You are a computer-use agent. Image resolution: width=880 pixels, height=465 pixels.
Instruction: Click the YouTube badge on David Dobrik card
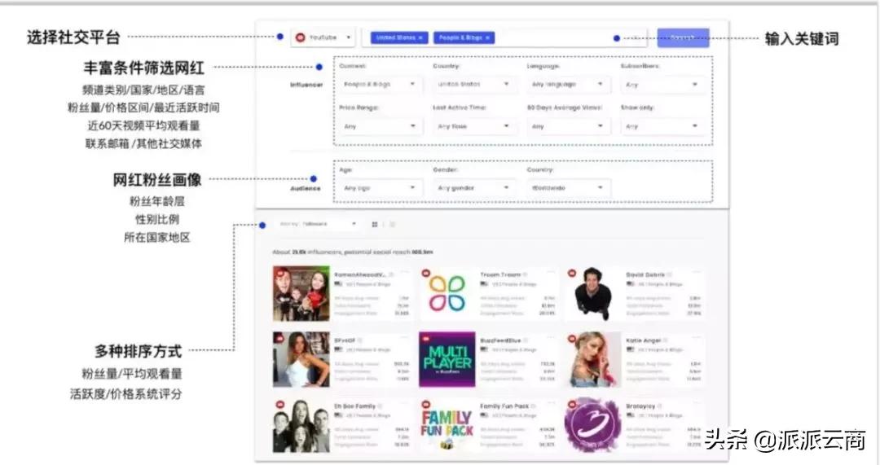point(572,273)
